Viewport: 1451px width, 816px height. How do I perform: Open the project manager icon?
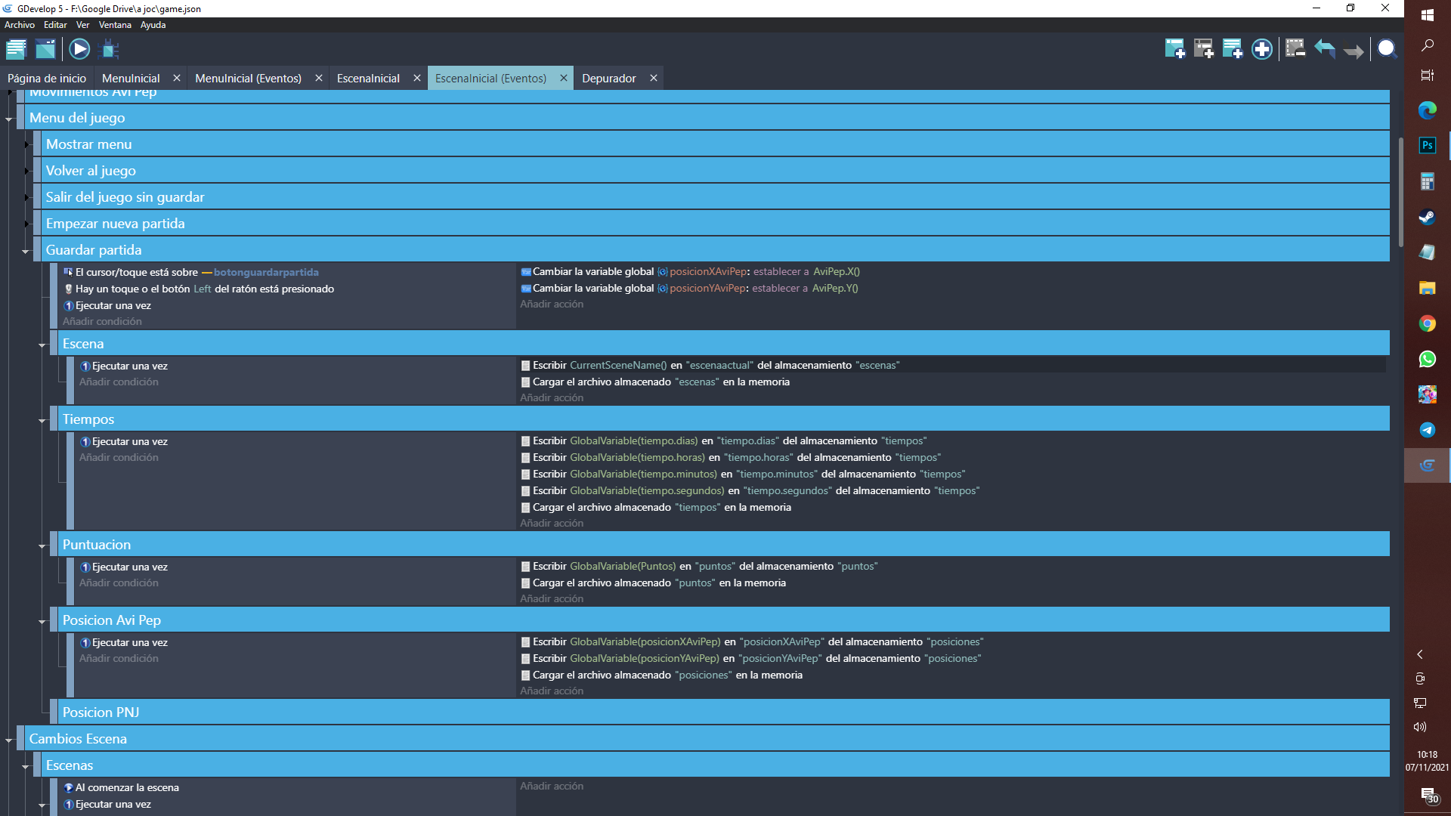(16, 50)
